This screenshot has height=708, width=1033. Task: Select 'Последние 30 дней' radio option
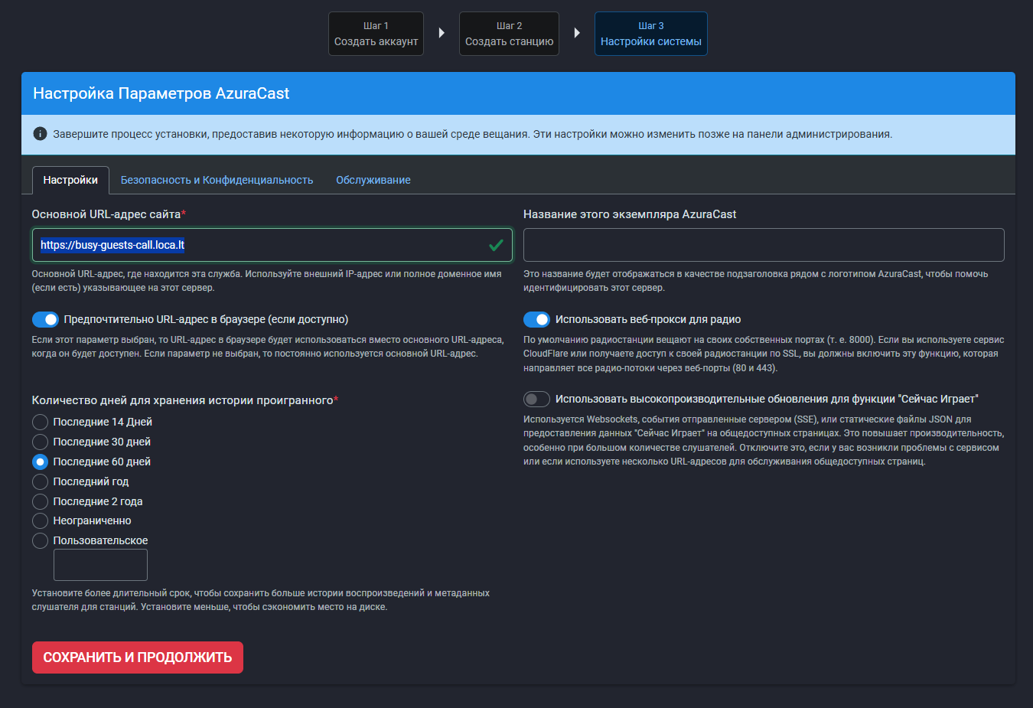tap(41, 442)
